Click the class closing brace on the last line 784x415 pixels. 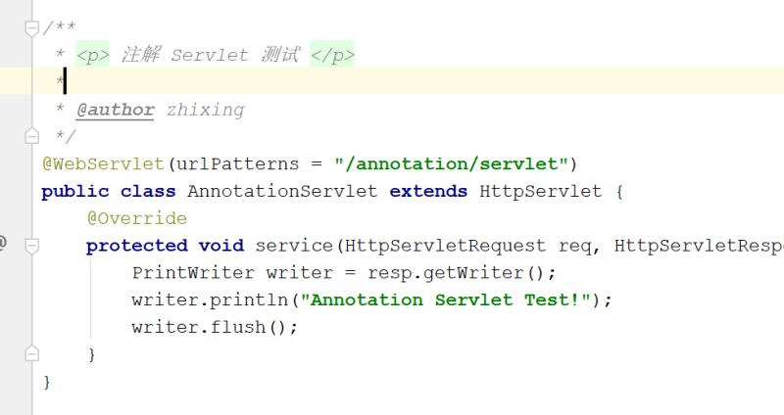46,383
